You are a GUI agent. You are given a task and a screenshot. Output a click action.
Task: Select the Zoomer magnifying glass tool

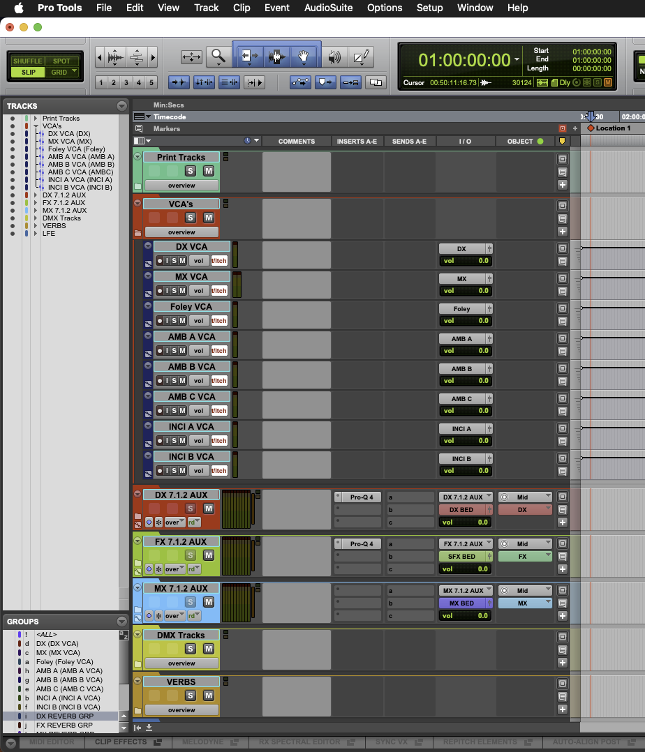pos(218,57)
